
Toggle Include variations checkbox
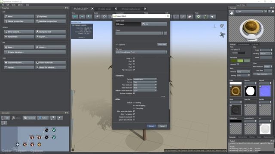coord(134,93)
